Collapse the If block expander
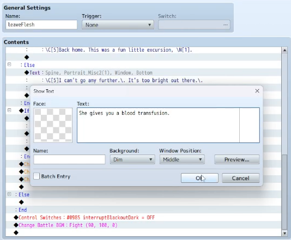This screenshot has height=240, width=291. (9, 110)
